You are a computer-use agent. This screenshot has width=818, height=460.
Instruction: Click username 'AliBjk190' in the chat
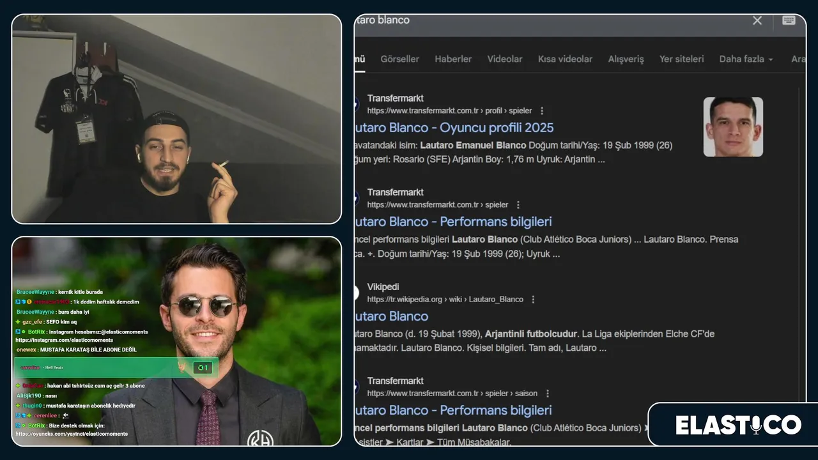(x=29, y=395)
